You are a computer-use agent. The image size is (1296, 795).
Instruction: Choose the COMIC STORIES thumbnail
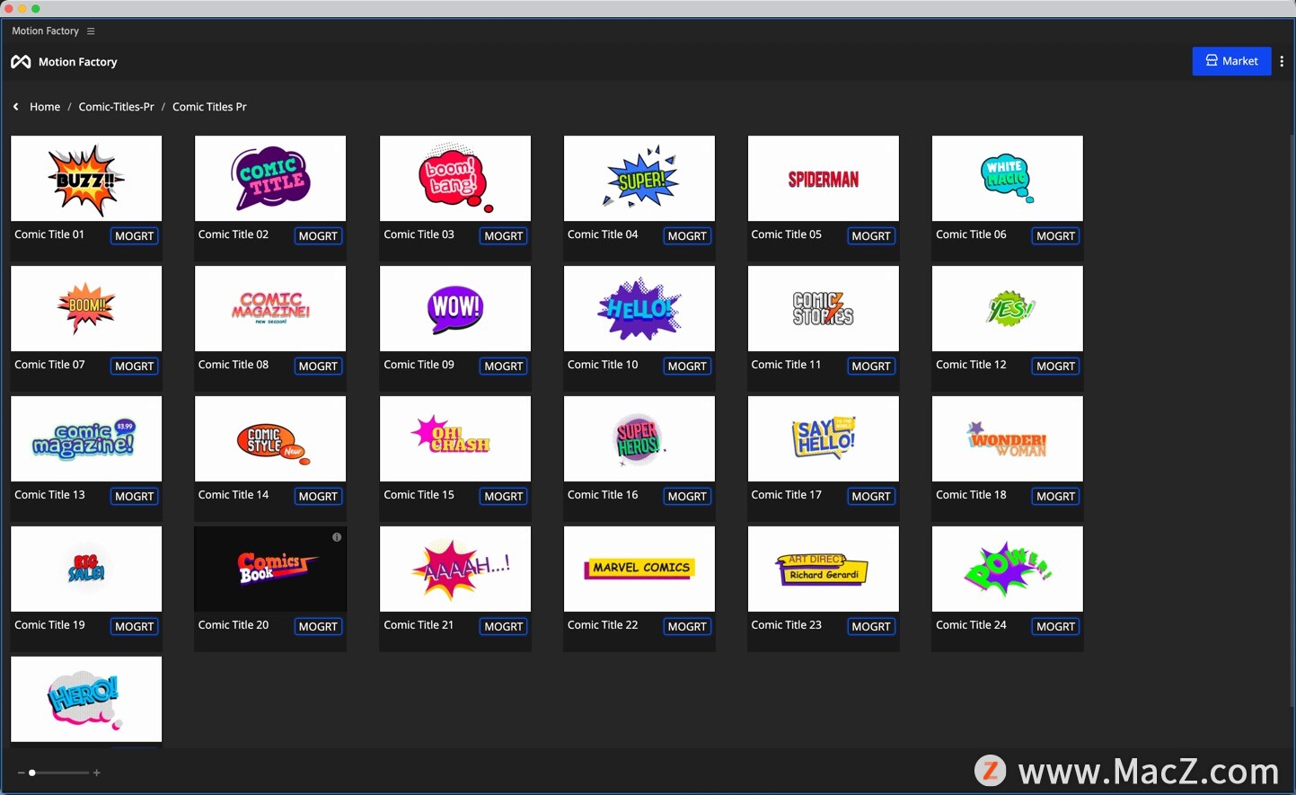(824, 308)
